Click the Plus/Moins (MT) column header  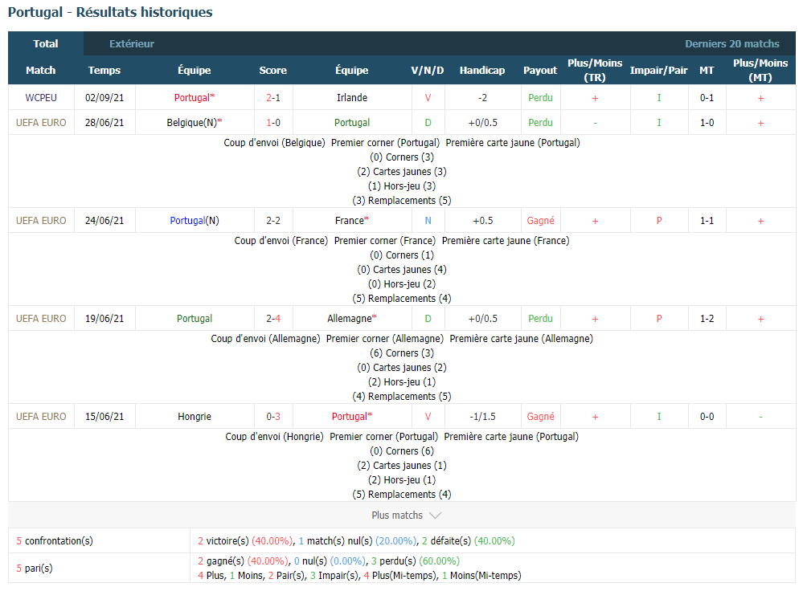(760, 70)
